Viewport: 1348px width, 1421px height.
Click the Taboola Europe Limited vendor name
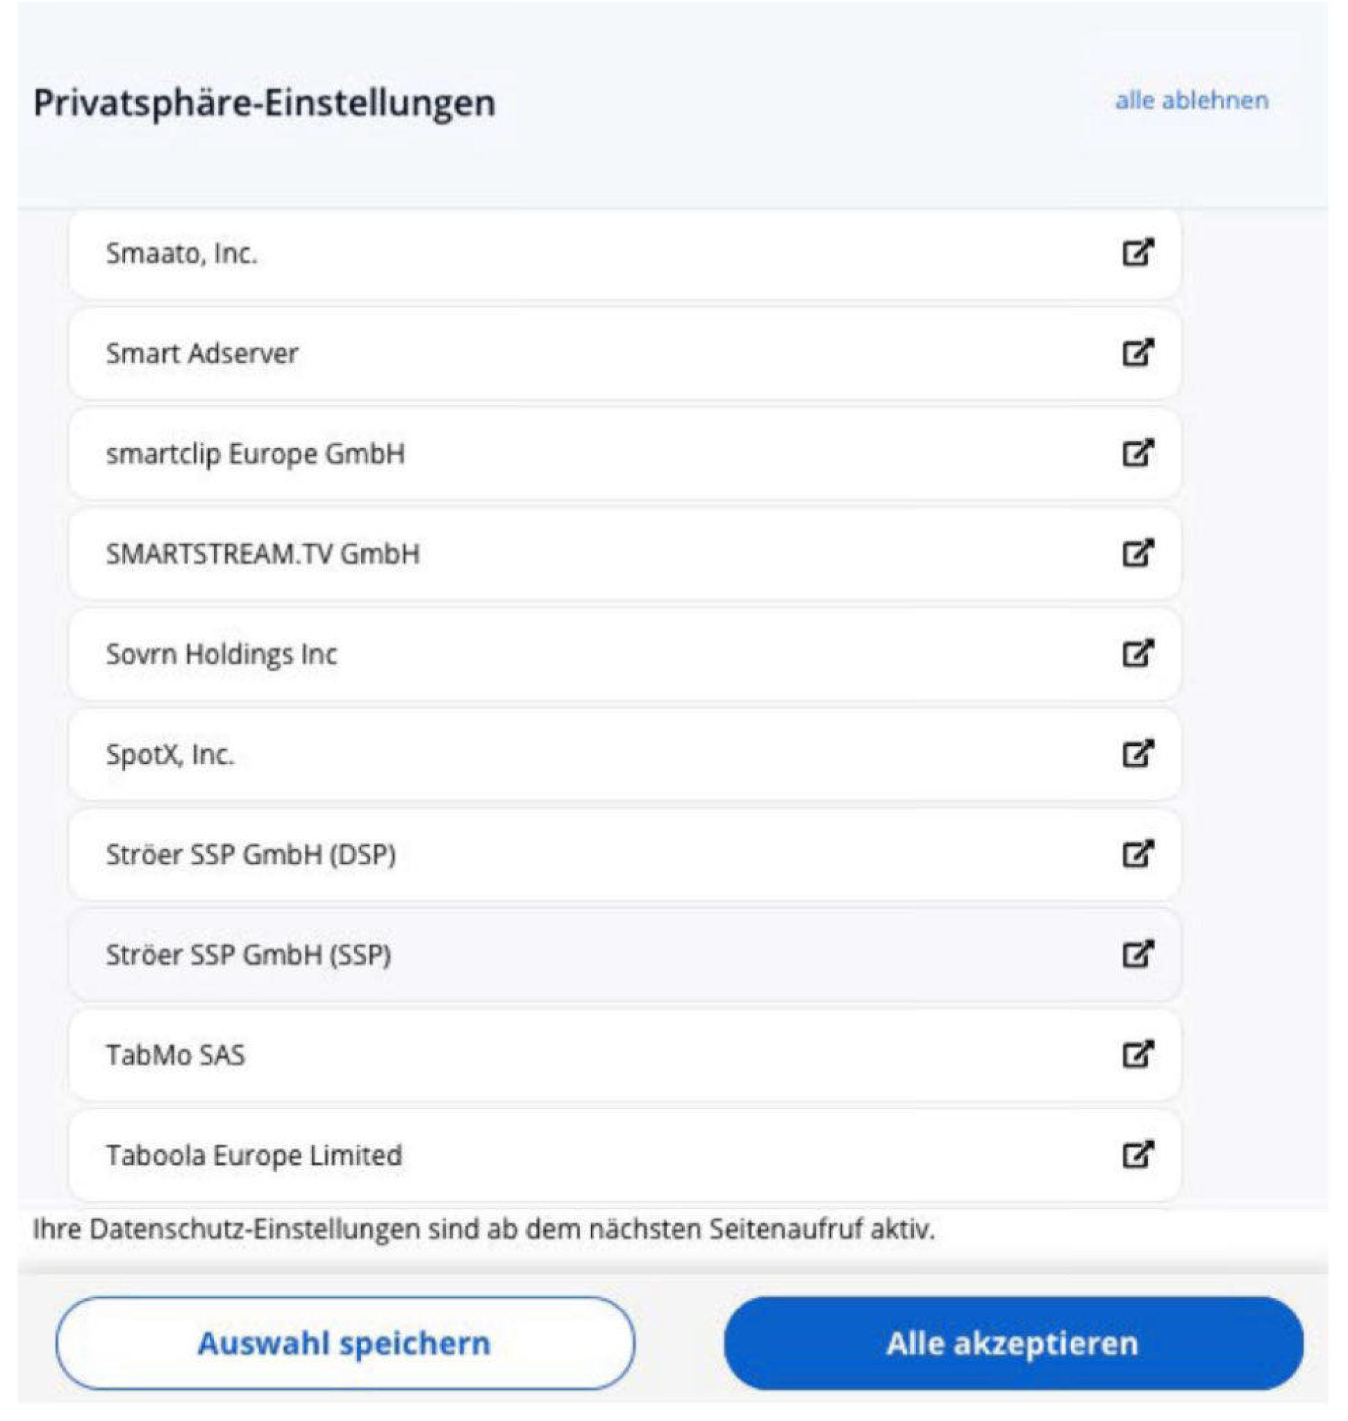coord(253,1156)
